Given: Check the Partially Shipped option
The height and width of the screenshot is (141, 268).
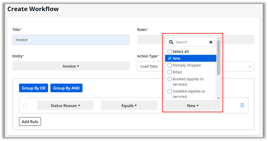Looking at the screenshot, I should (x=170, y=65).
